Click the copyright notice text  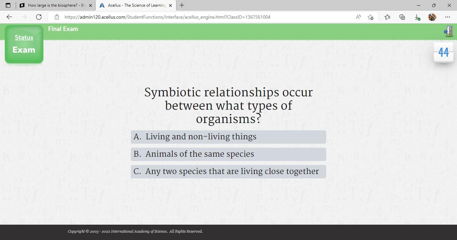[x=135, y=231]
